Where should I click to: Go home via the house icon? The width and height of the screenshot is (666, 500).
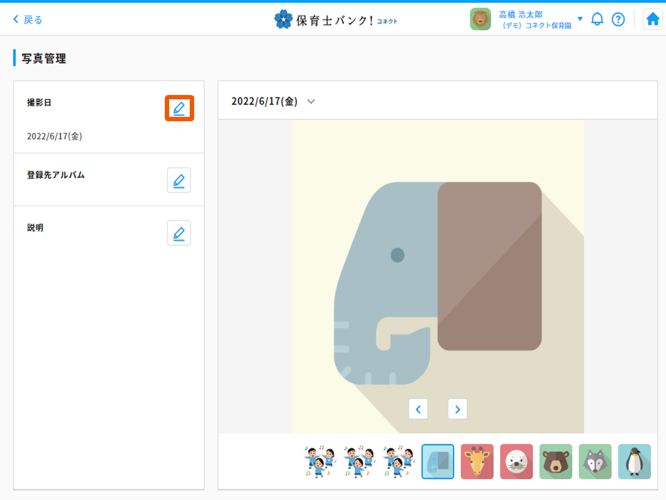652,19
